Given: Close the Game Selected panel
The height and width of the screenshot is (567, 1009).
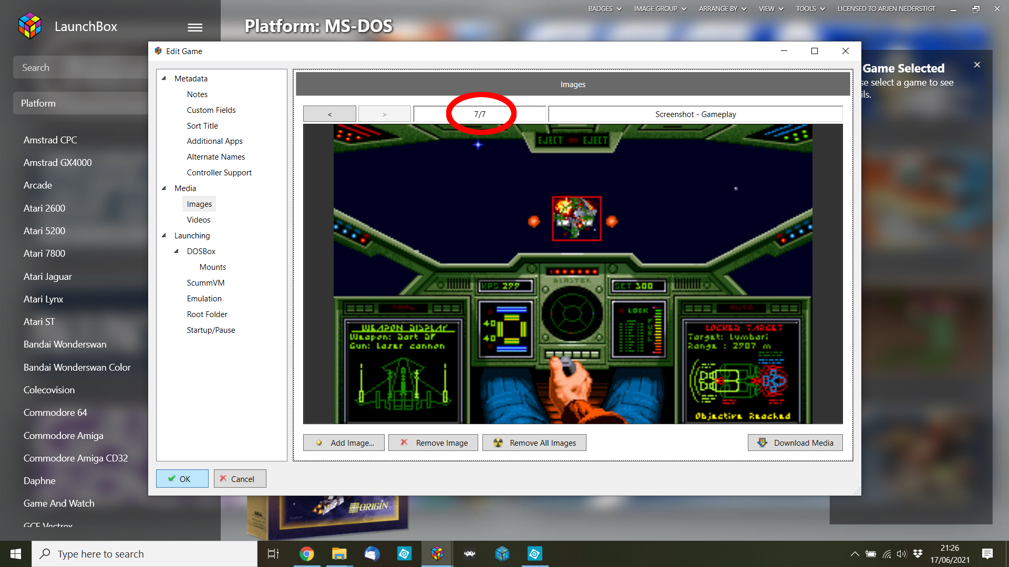Looking at the screenshot, I should click(977, 65).
